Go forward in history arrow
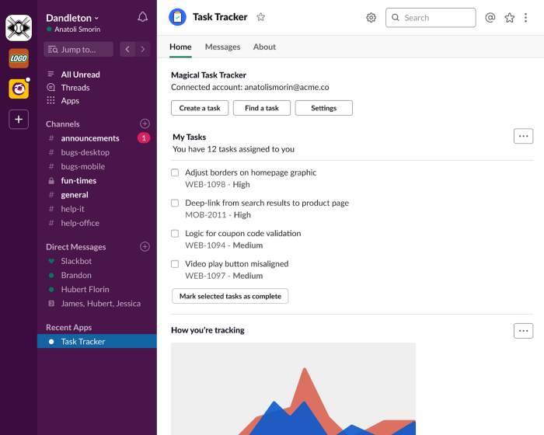 click(142, 49)
